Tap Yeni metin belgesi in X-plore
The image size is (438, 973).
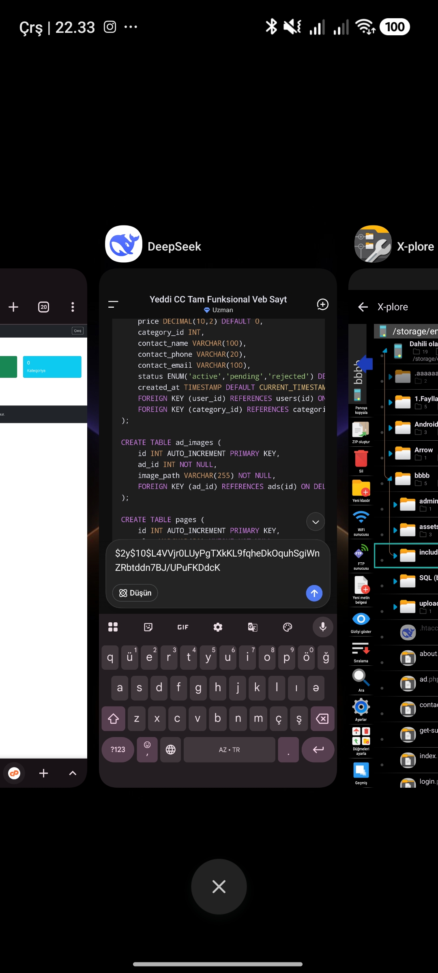click(x=361, y=590)
